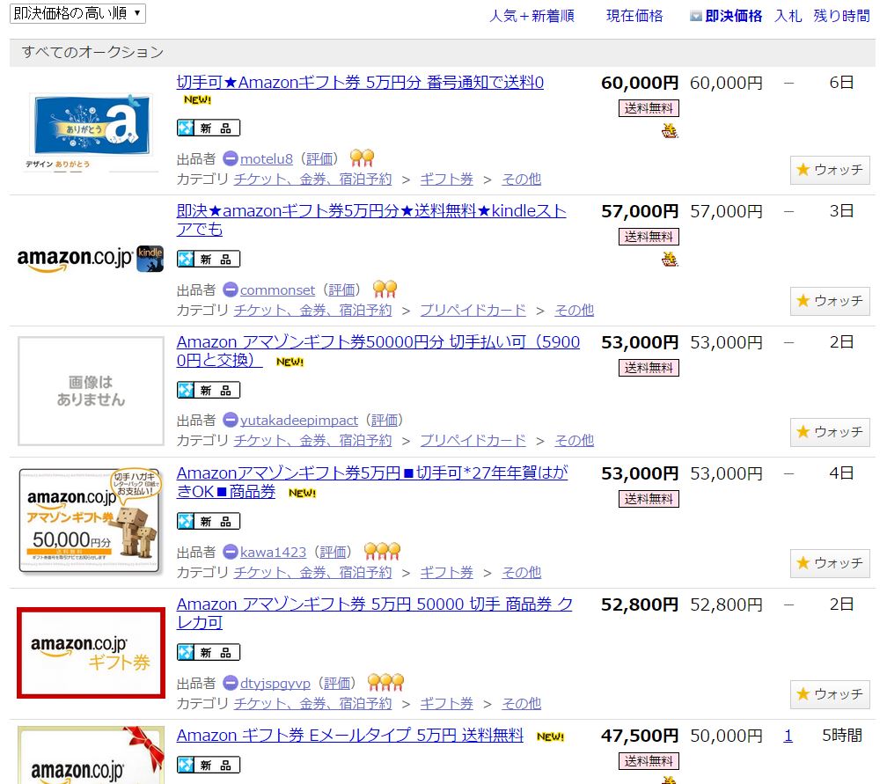View seller yutakadeepimpact's profile
This screenshot has height=784, width=887.
(x=298, y=421)
